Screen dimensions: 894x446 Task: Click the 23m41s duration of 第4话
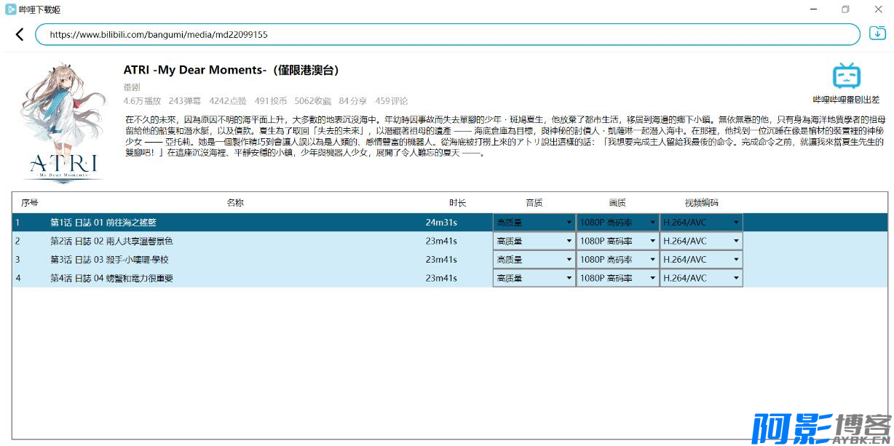pyautogui.click(x=441, y=278)
